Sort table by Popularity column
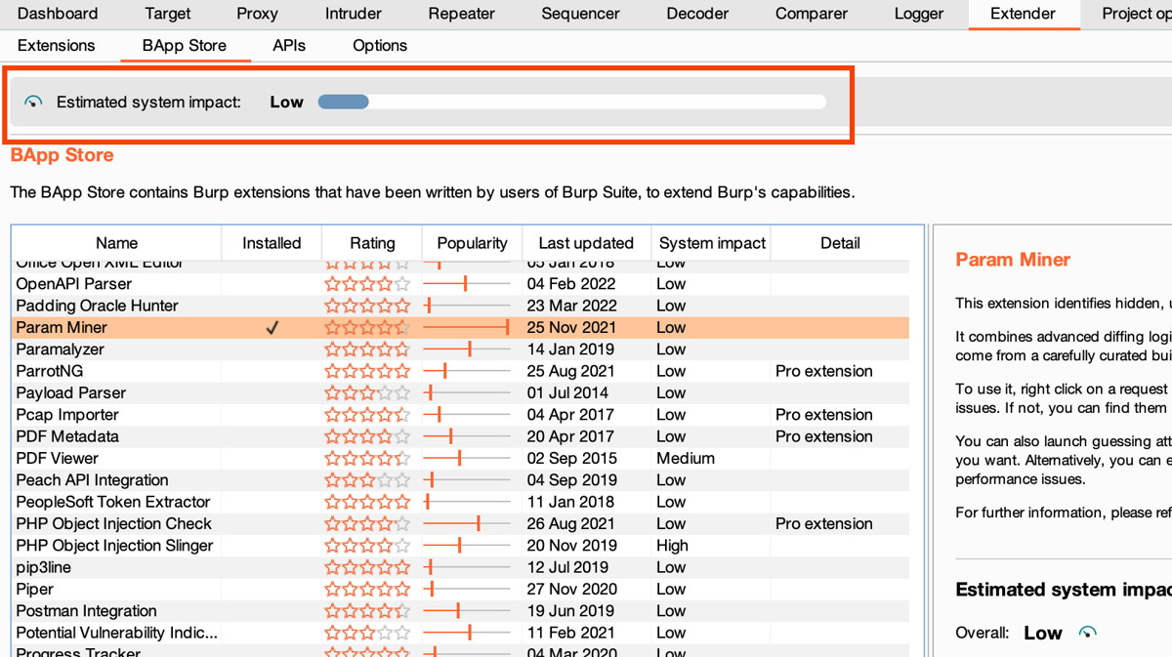 click(x=473, y=243)
